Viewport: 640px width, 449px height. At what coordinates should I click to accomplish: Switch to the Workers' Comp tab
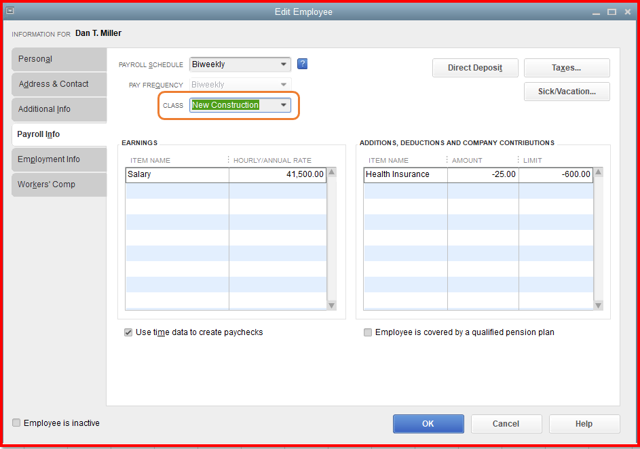click(59, 184)
